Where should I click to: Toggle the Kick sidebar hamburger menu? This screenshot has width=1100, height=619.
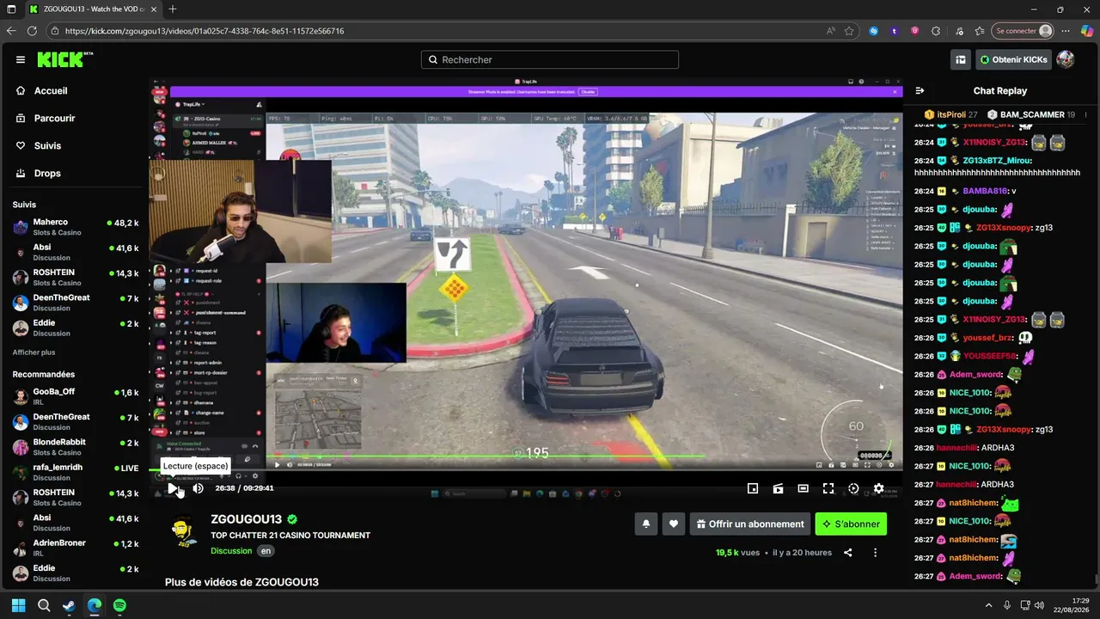[21, 59]
